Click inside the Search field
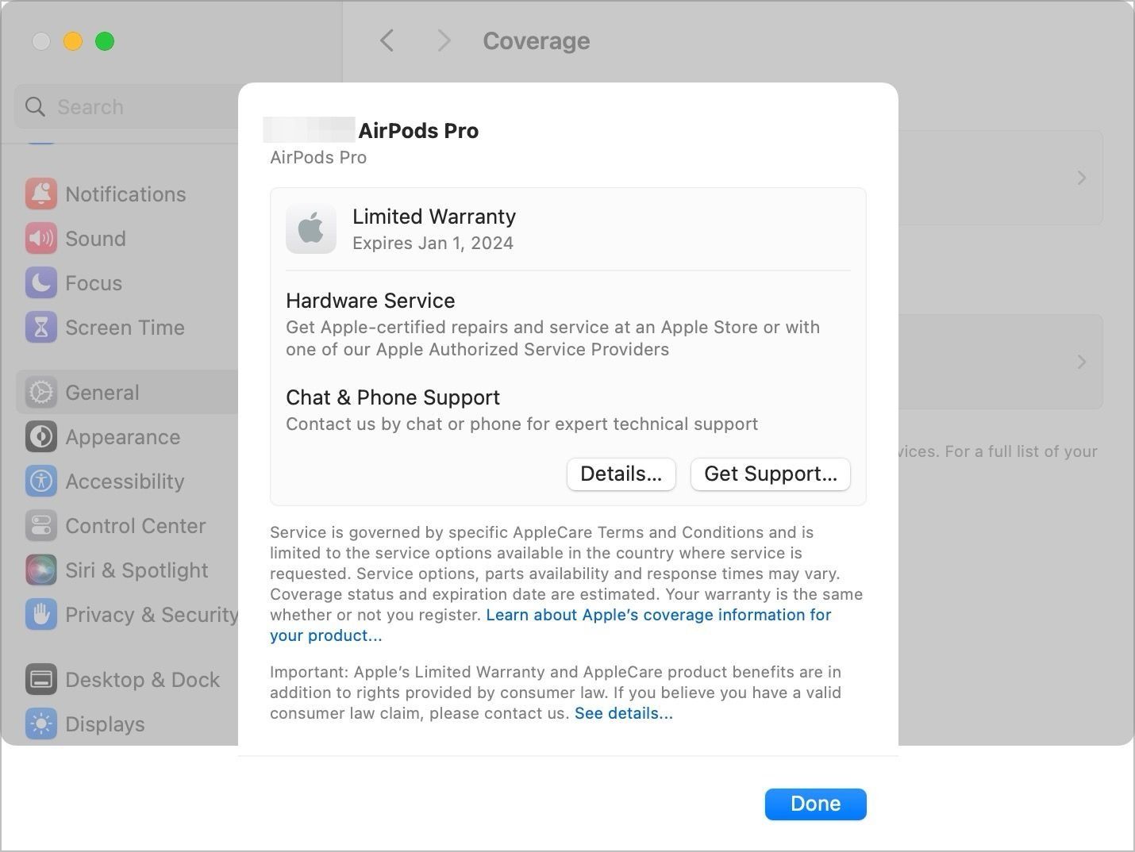The width and height of the screenshot is (1135, 852). [x=119, y=106]
